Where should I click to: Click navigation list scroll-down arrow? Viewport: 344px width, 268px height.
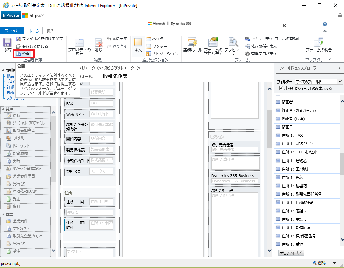point(53,250)
